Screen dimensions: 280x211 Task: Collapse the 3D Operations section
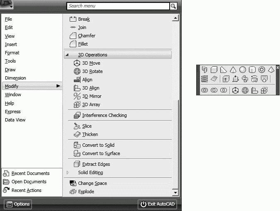pos(67,55)
